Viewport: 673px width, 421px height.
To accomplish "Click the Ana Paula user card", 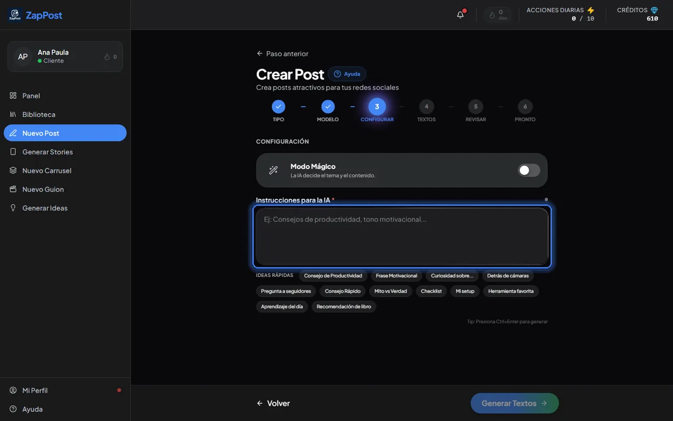I will pyautogui.click(x=65, y=56).
